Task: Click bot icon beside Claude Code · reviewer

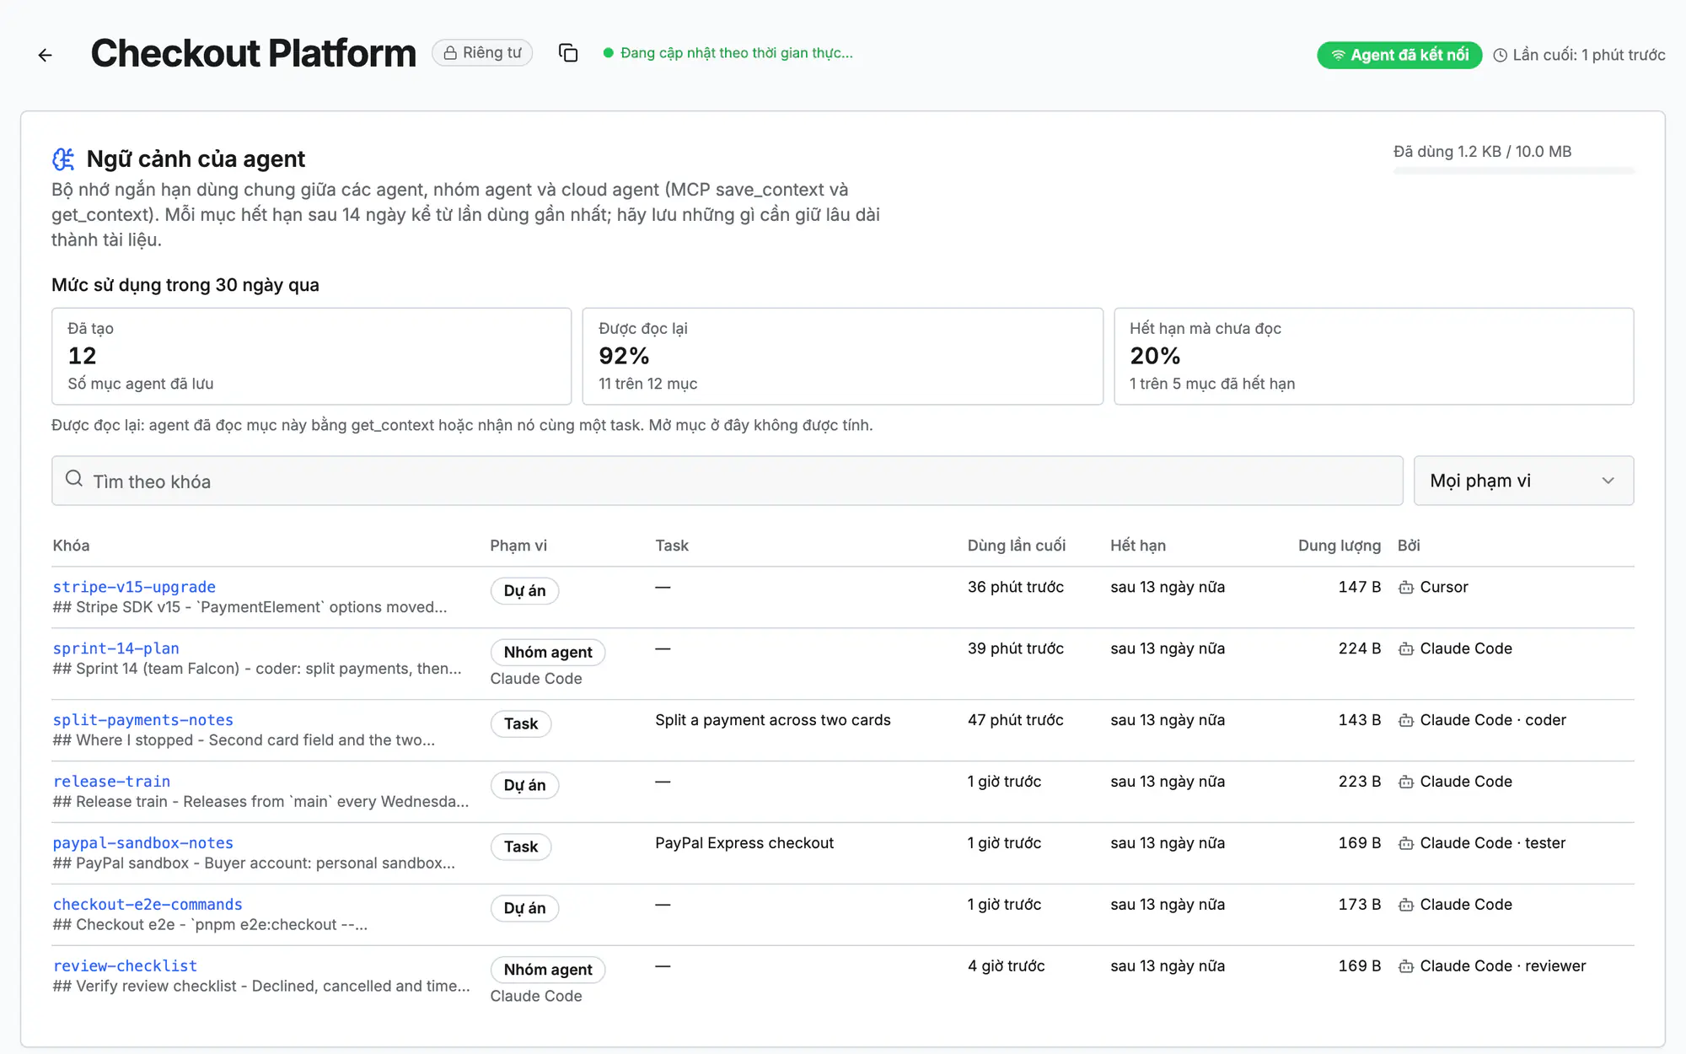Action: click(1406, 967)
